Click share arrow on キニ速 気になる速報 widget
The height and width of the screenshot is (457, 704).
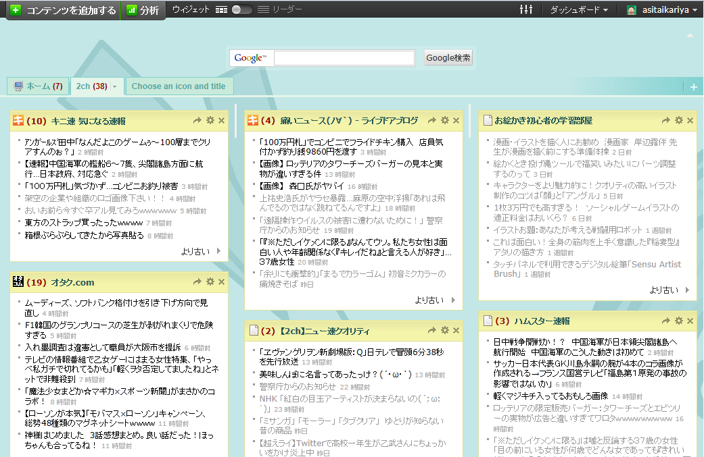[x=197, y=121]
